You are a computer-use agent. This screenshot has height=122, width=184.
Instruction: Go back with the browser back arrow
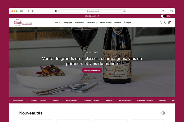point(29,11)
